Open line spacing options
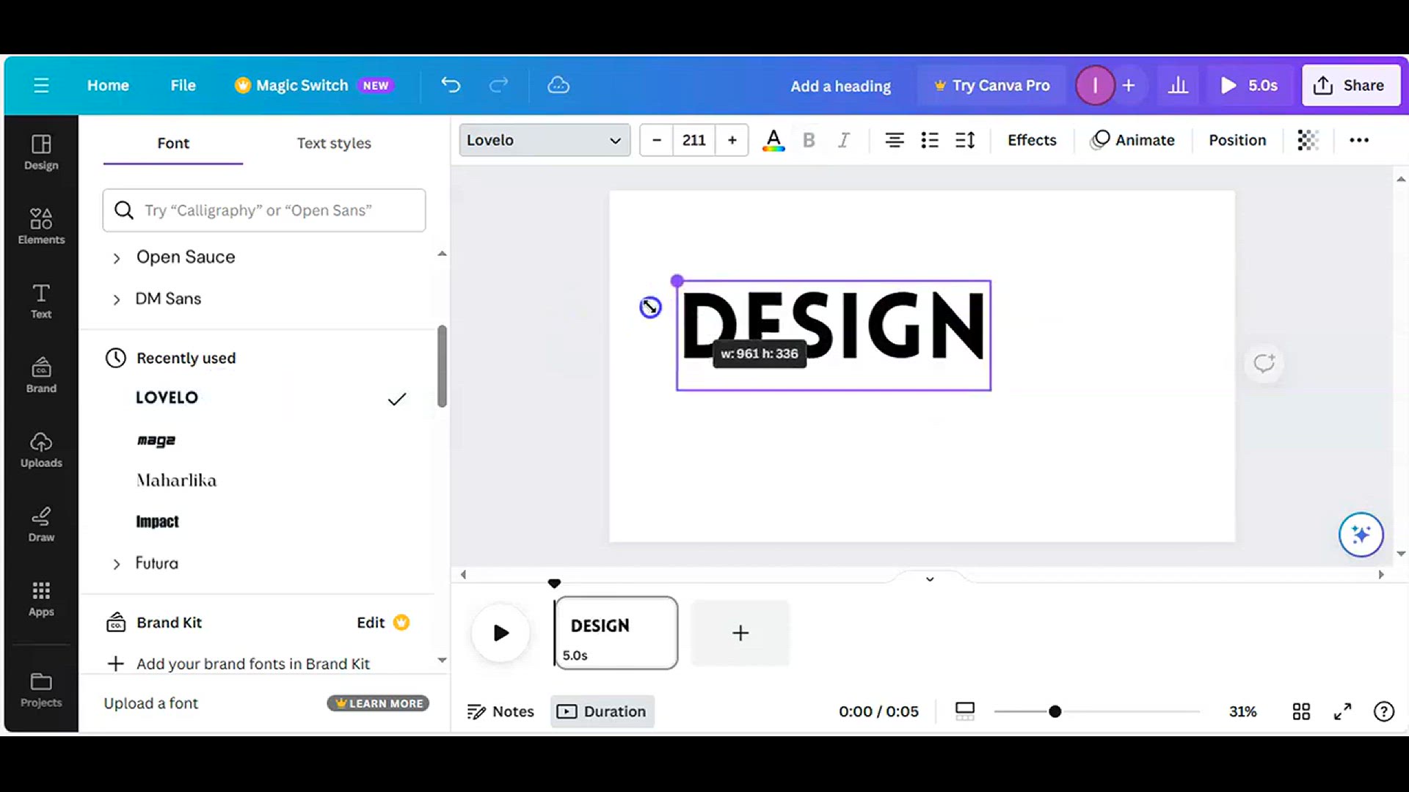Screen dimensions: 1409x792 [965, 140]
